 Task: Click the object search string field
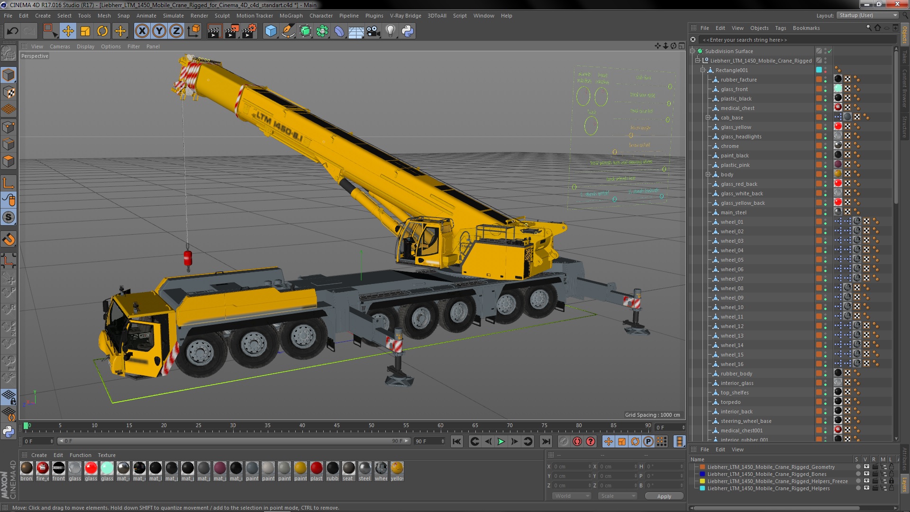[758, 40]
